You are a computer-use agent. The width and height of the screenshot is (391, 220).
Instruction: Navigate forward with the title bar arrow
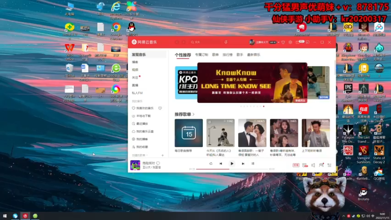(184, 42)
